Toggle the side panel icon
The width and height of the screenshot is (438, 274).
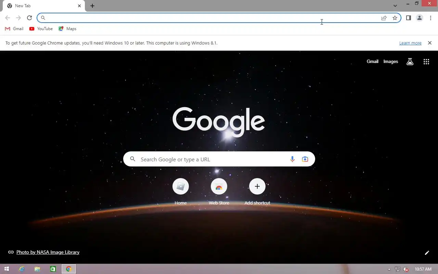tap(409, 18)
